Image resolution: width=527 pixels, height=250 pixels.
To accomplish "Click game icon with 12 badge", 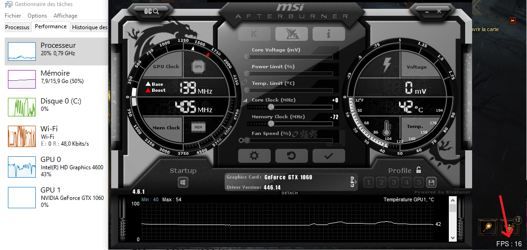I will click(510, 227).
